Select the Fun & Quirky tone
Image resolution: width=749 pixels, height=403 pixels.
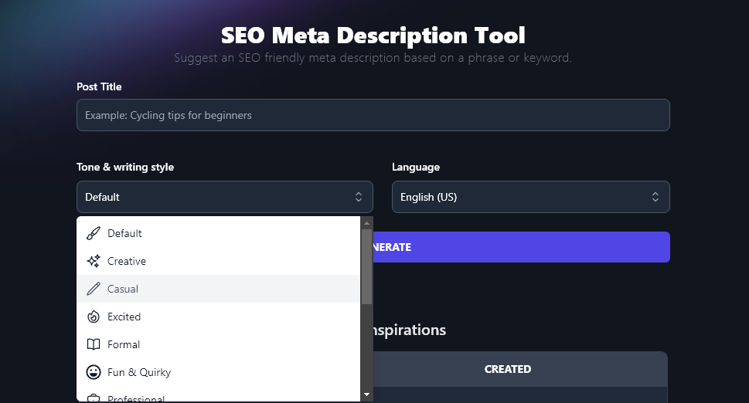[139, 372]
